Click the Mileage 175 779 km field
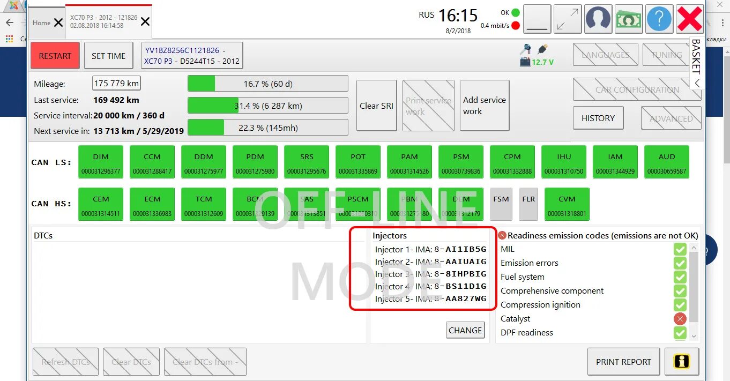730x381 pixels. [116, 84]
